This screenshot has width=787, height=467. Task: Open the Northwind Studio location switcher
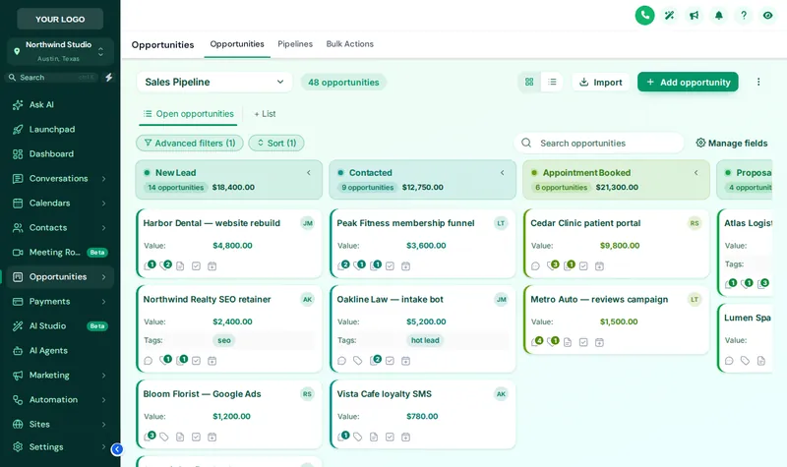click(60, 51)
